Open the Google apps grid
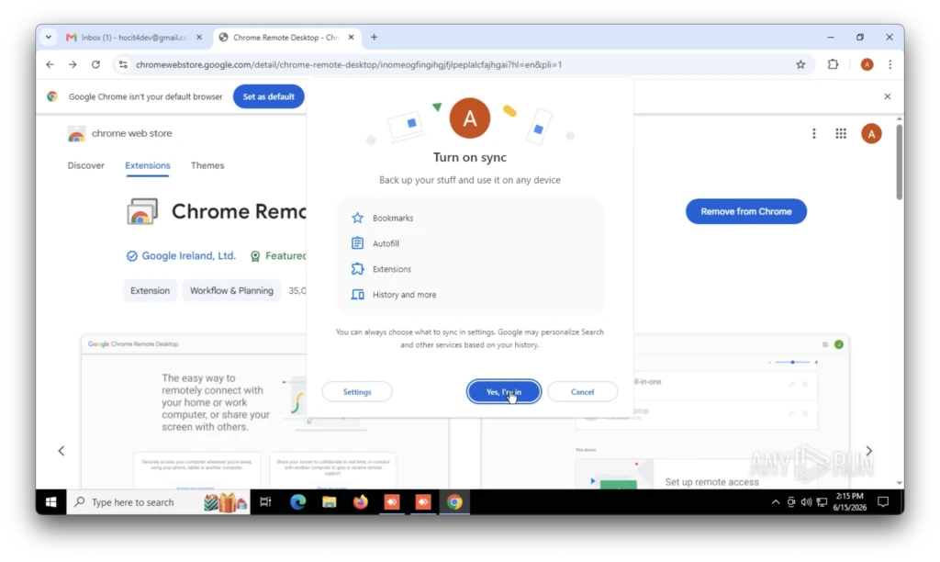 [841, 134]
